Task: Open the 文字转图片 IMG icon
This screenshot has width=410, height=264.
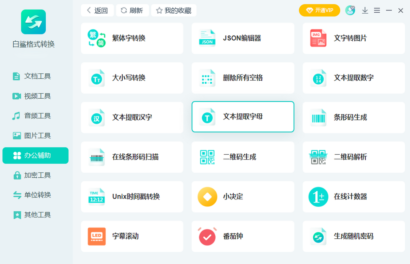Action: click(x=318, y=38)
